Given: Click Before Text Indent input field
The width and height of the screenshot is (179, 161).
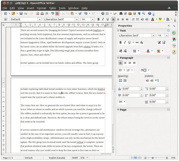Looking at the screenshot, I should click(x=158, y=89).
